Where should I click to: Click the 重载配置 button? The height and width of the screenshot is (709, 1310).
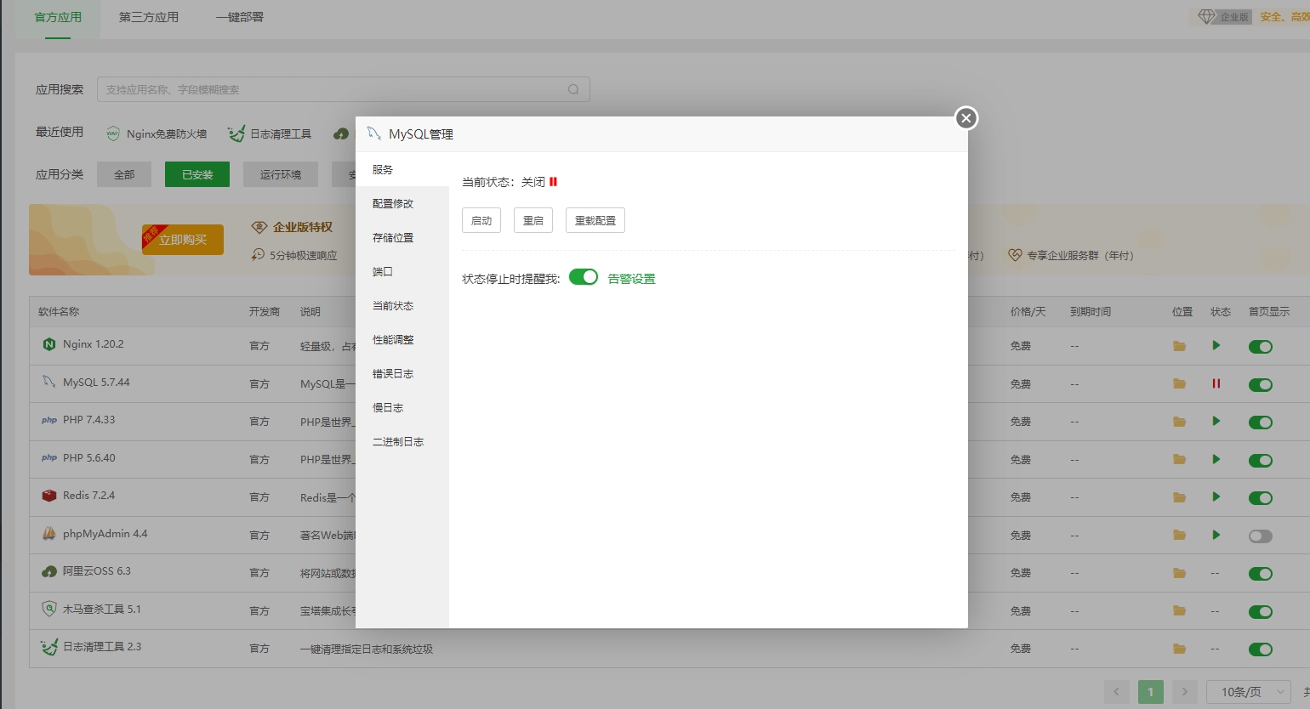pyautogui.click(x=595, y=220)
